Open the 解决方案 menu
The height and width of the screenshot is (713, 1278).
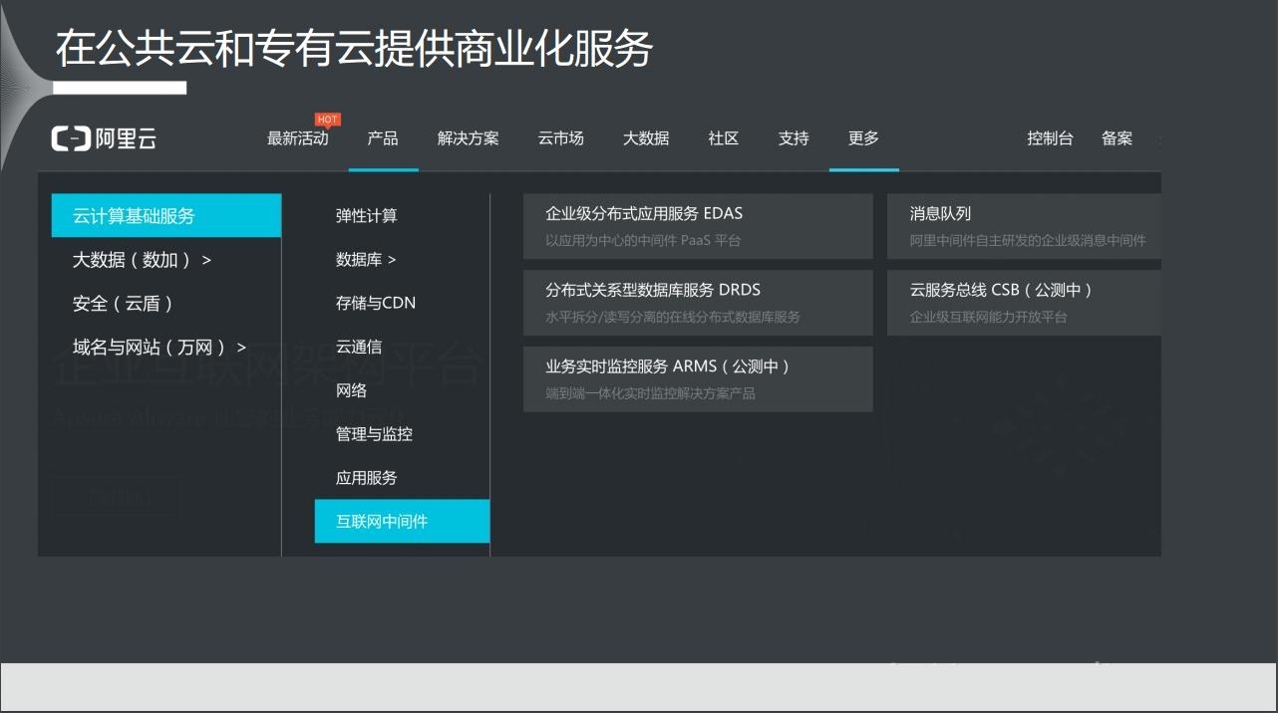point(469,138)
